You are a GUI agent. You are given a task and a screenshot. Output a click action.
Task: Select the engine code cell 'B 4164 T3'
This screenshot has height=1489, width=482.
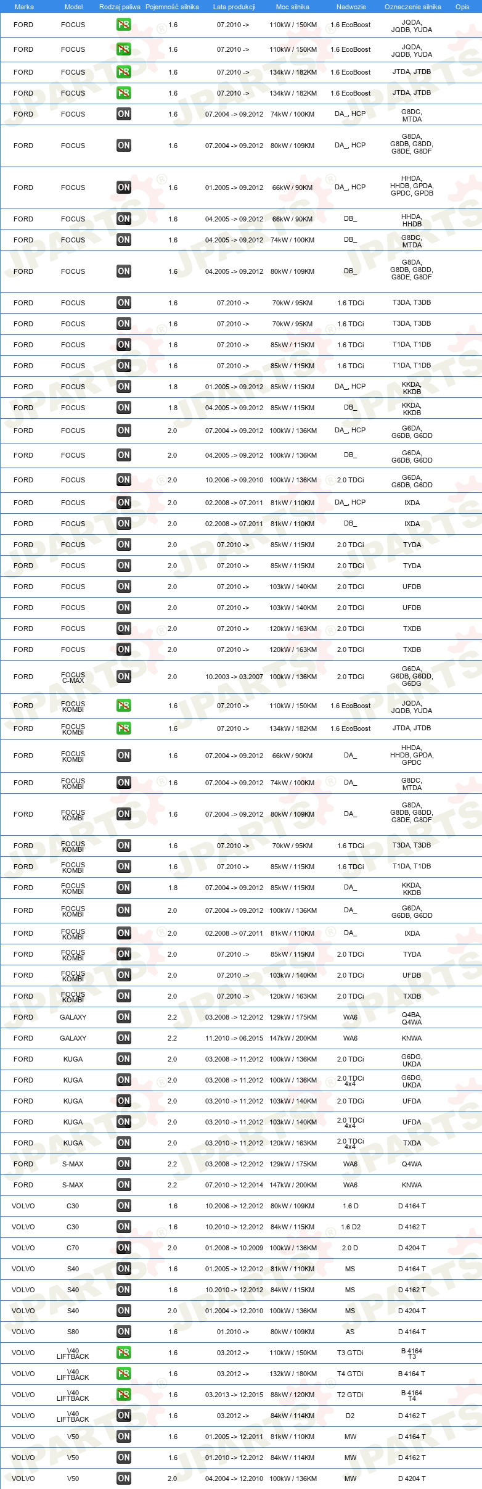[x=412, y=1353]
